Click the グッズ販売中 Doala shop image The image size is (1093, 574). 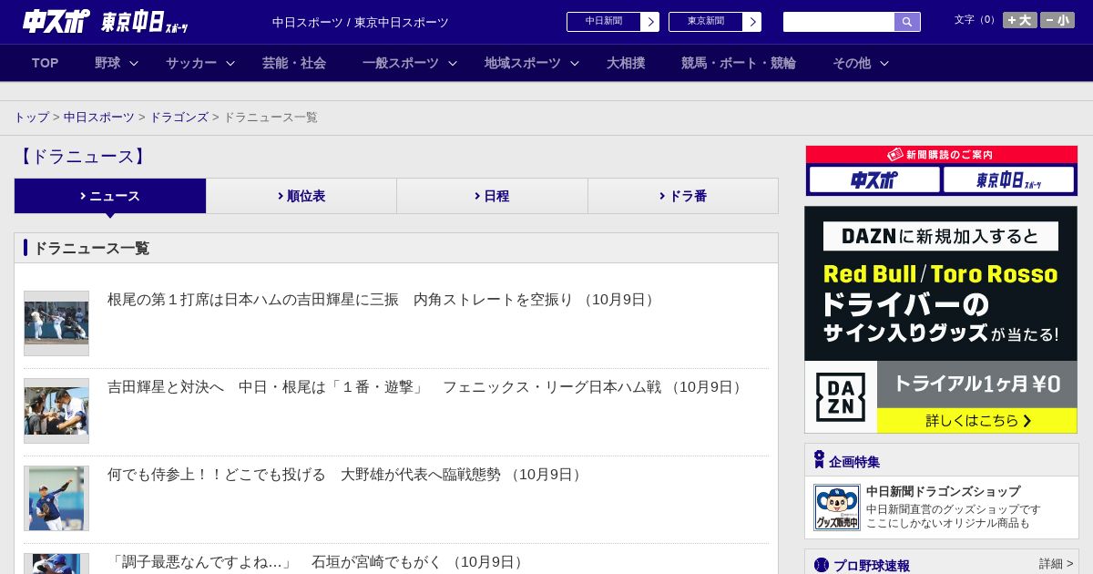coord(837,507)
